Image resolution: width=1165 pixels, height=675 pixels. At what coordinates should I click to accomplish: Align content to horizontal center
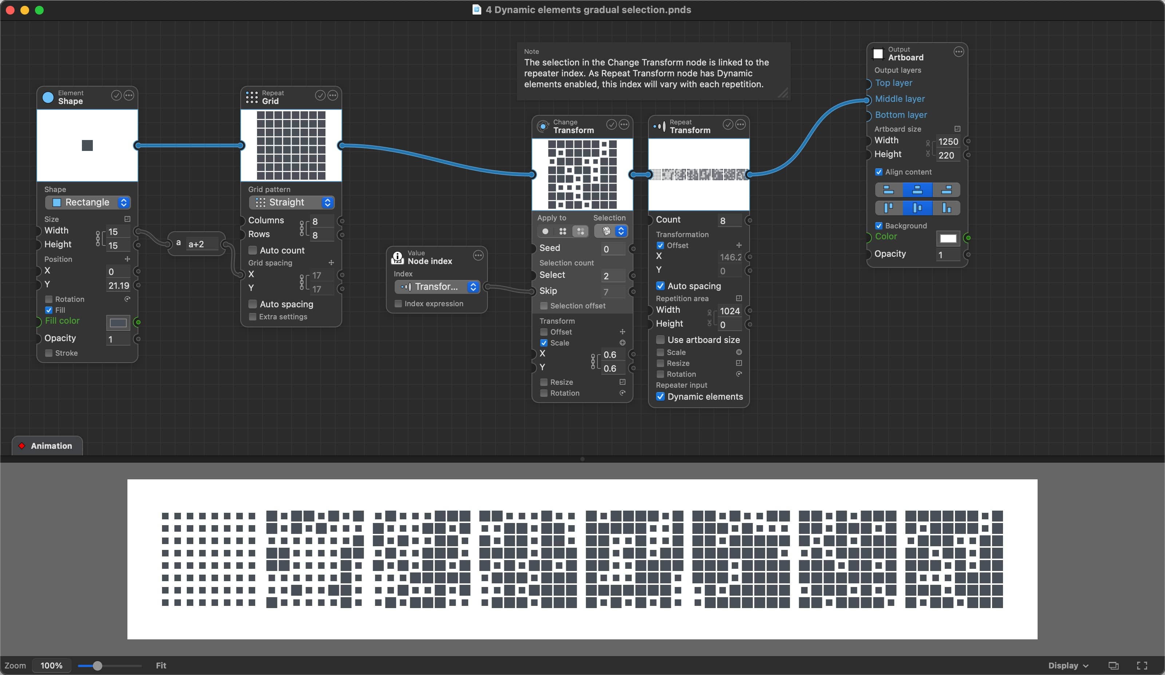(917, 190)
